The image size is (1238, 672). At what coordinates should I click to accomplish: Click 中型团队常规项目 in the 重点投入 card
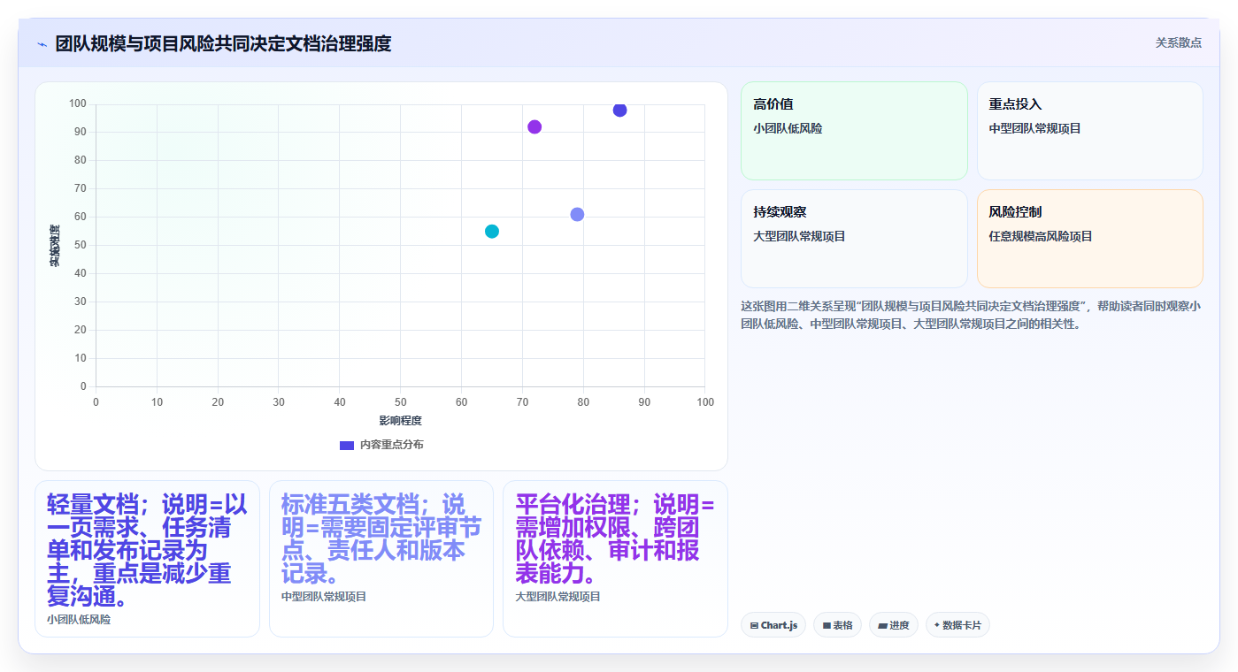coord(1034,128)
